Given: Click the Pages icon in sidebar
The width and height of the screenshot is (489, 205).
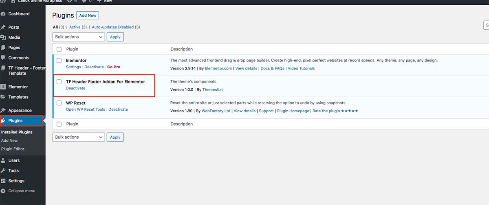Looking at the screenshot, I should pyautogui.click(x=3, y=48).
